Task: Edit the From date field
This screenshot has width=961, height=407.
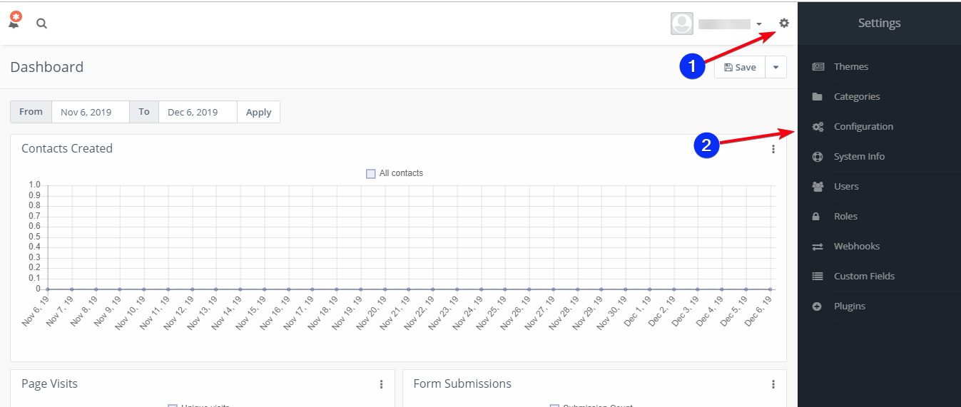Action: click(91, 112)
